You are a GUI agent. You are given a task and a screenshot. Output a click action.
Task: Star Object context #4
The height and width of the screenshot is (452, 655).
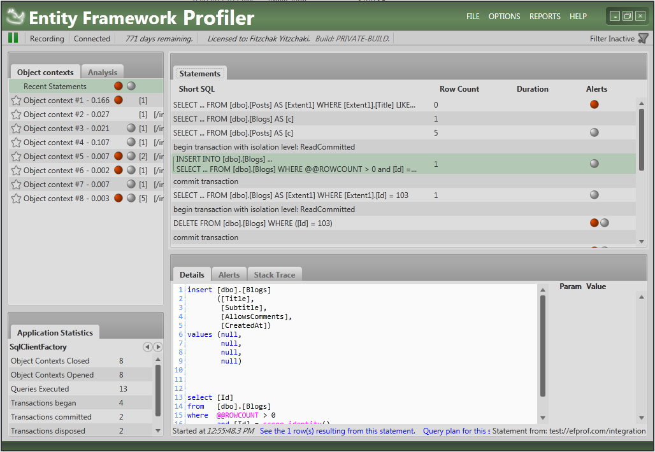click(16, 143)
